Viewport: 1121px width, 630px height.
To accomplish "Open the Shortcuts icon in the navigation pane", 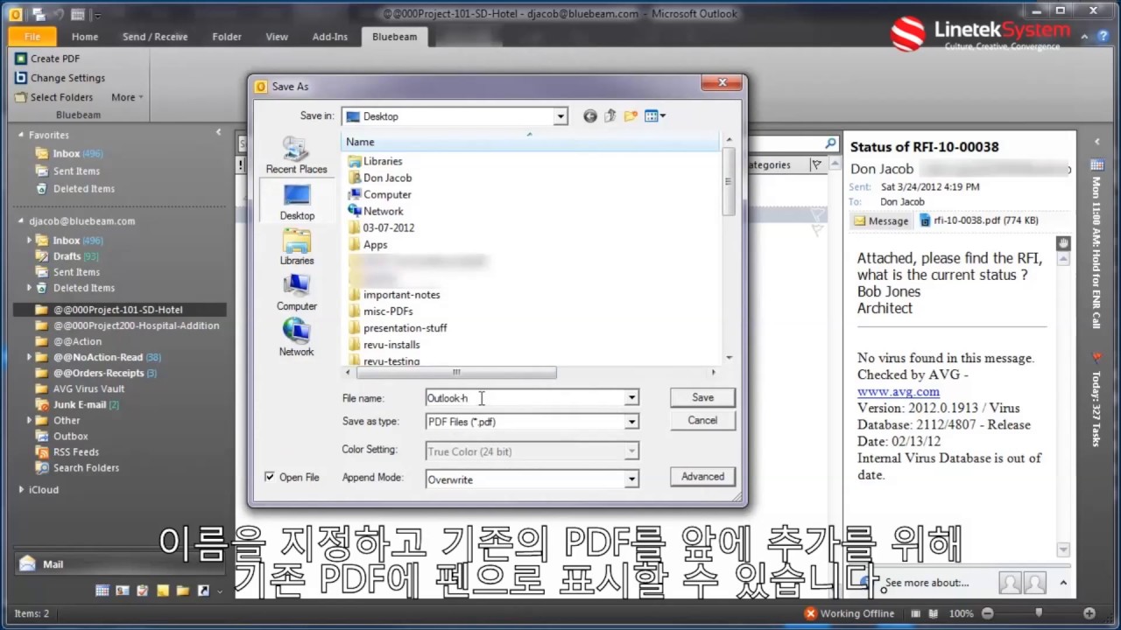I will [203, 591].
